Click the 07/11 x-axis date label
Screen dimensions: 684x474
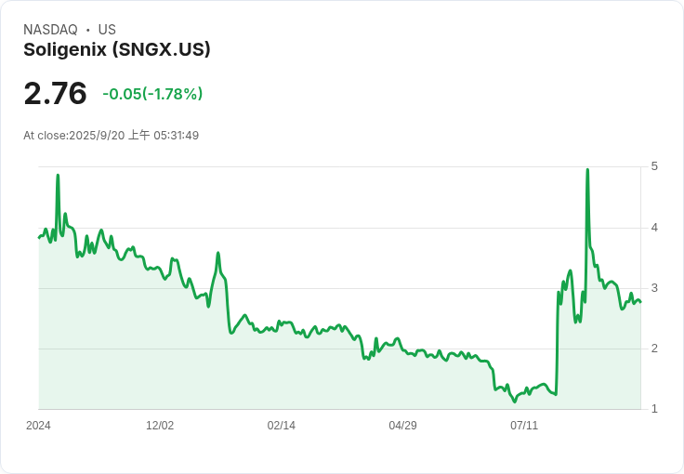pos(524,425)
